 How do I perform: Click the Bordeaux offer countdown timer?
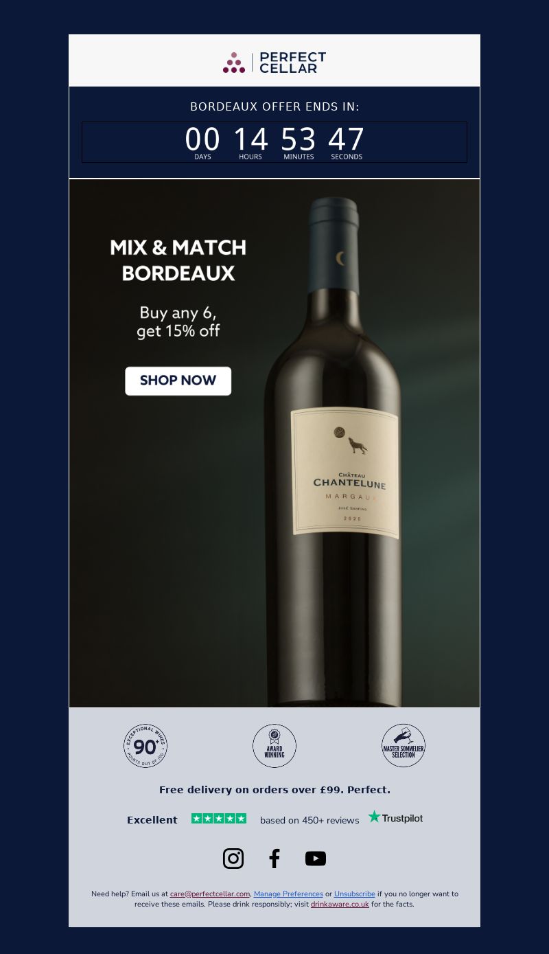(x=274, y=142)
